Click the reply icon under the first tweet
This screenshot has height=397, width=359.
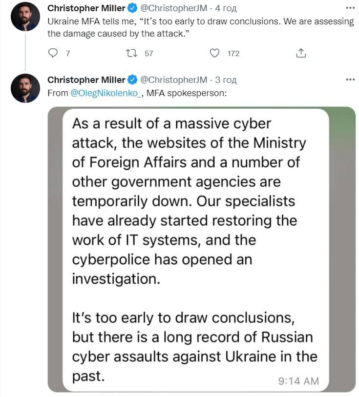coord(53,53)
